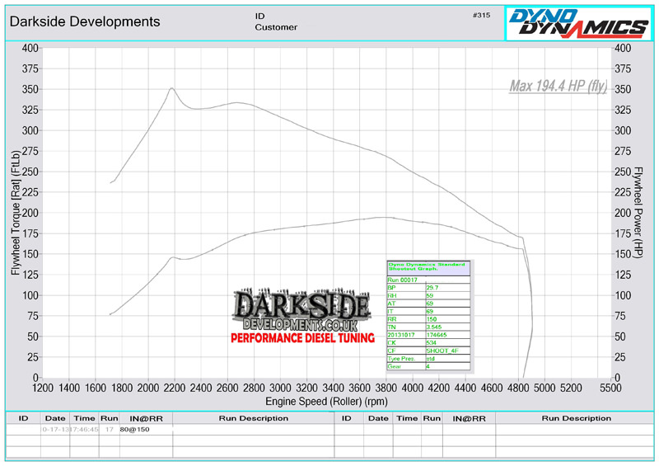This screenshot has height=466, width=659.
Task: Click the 174645 time cell
Action: click(x=437, y=335)
